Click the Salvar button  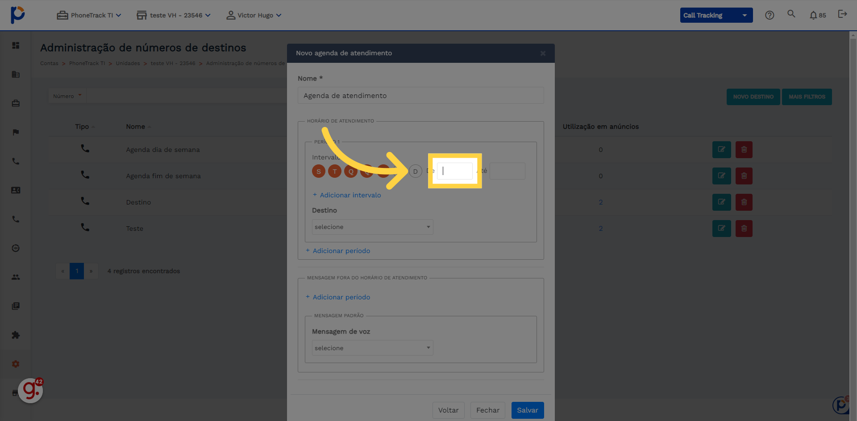point(528,410)
